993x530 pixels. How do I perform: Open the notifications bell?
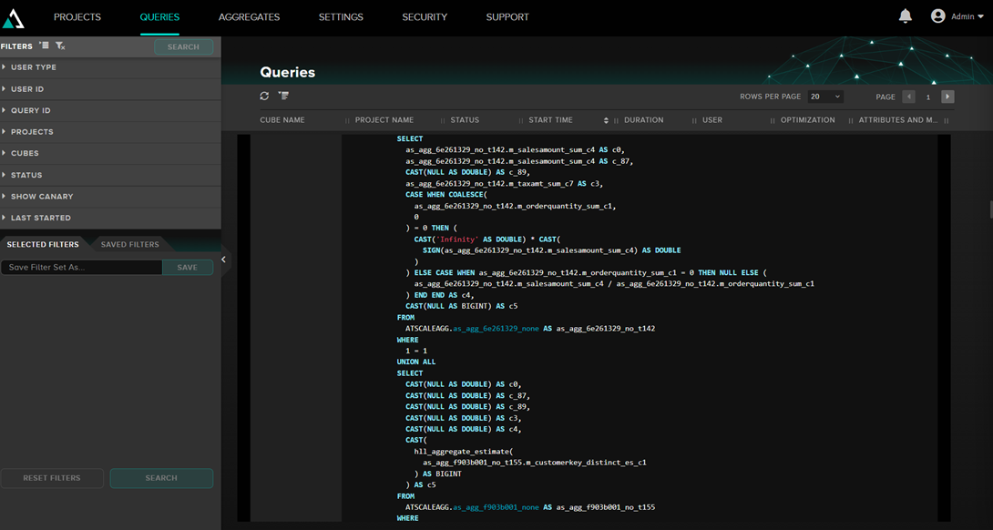905,16
